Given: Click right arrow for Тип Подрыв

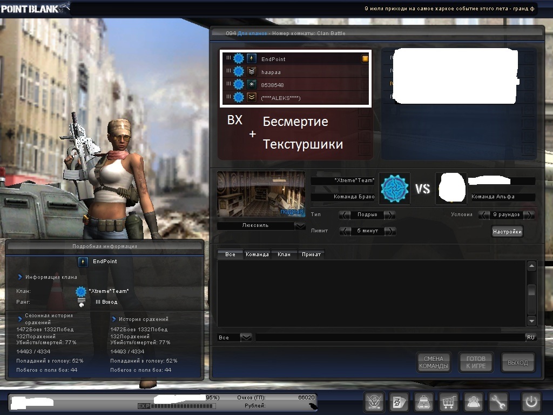Looking at the screenshot, I should pyautogui.click(x=389, y=215).
